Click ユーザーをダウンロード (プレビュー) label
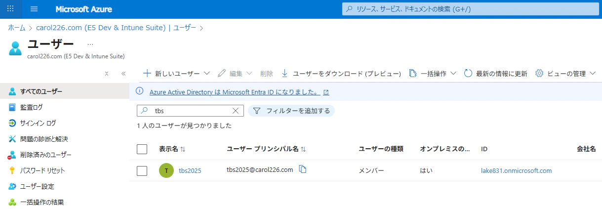Image resolution: width=602 pixels, height=209 pixels. click(x=347, y=74)
